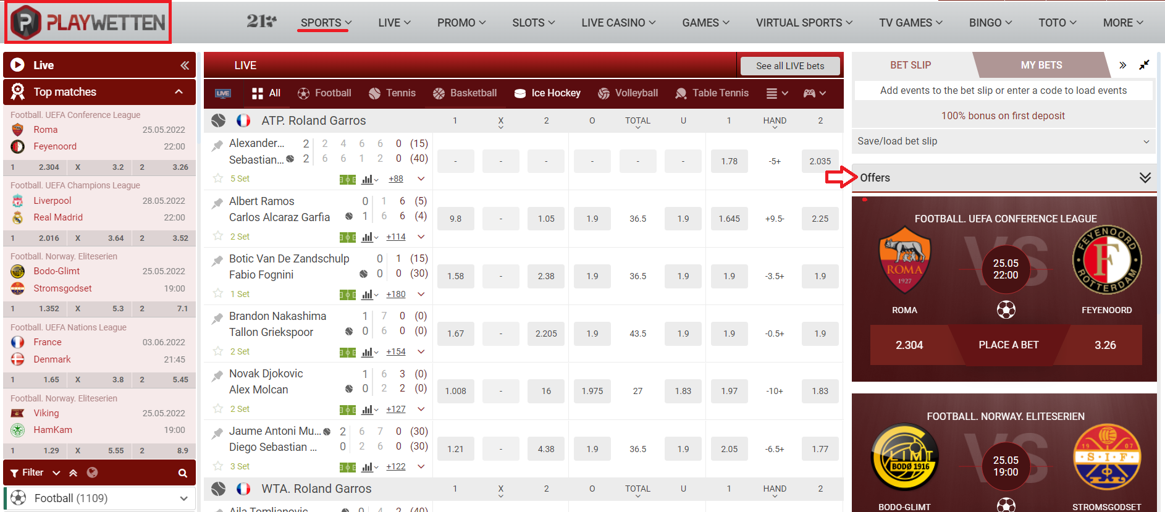
Task: Filter live events by Ice Hockey
Action: click(x=547, y=93)
